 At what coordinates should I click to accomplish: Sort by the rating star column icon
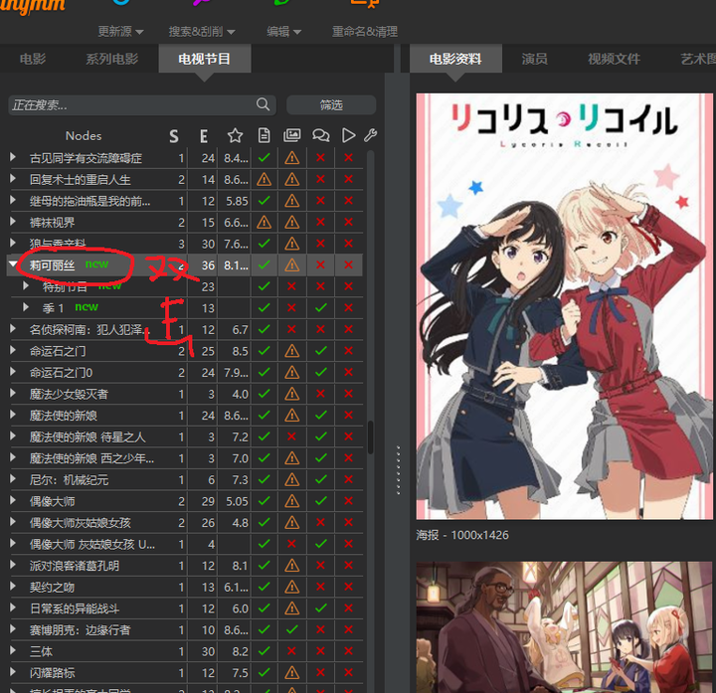tap(235, 135)
